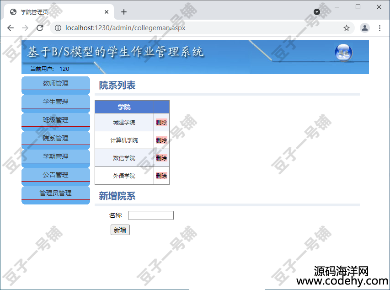
Task: Close the 学院管理页 tab
Action: 107,12
